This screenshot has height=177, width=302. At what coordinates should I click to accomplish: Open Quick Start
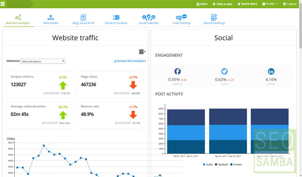[247, 4]
